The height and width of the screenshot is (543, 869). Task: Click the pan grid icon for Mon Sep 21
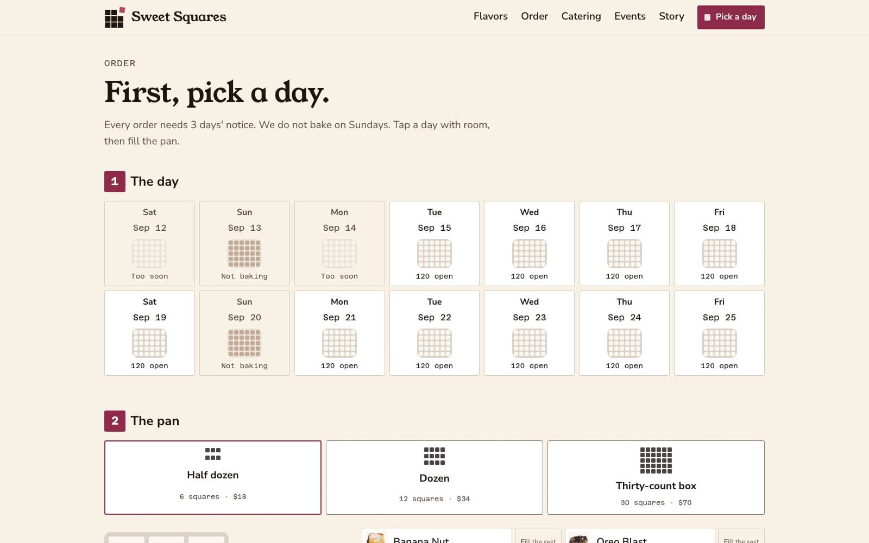click(x=339, y=343)
